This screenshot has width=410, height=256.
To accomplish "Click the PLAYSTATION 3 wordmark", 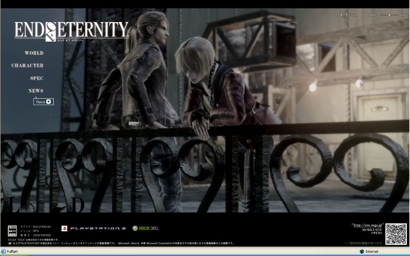I will click(98, 228).
